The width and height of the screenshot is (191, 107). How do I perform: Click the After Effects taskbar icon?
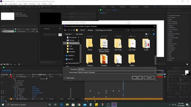114,105
